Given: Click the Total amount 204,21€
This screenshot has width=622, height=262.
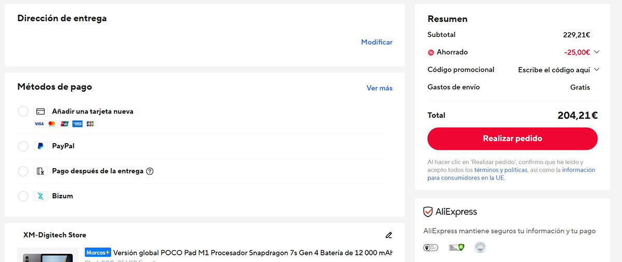Looking at the screenshot, I should [577, 116].
